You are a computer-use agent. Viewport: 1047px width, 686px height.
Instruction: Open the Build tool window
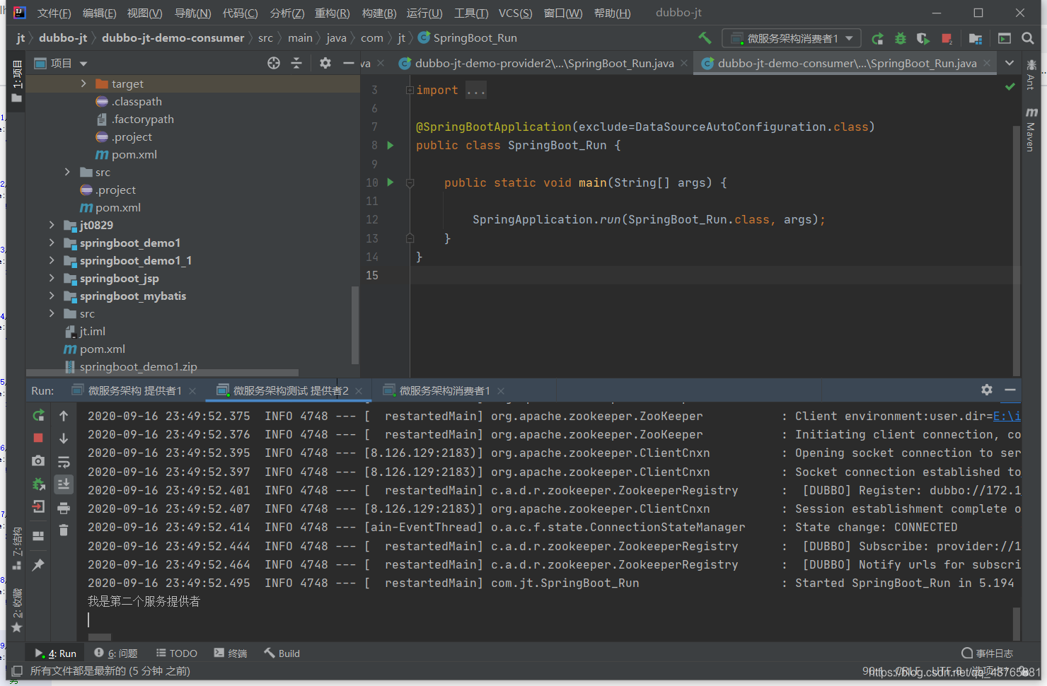point(282,653)
